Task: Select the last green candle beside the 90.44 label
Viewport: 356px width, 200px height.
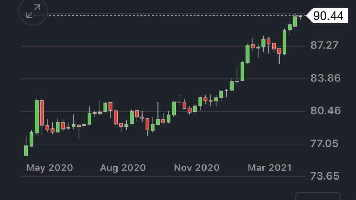Action: 295,22
